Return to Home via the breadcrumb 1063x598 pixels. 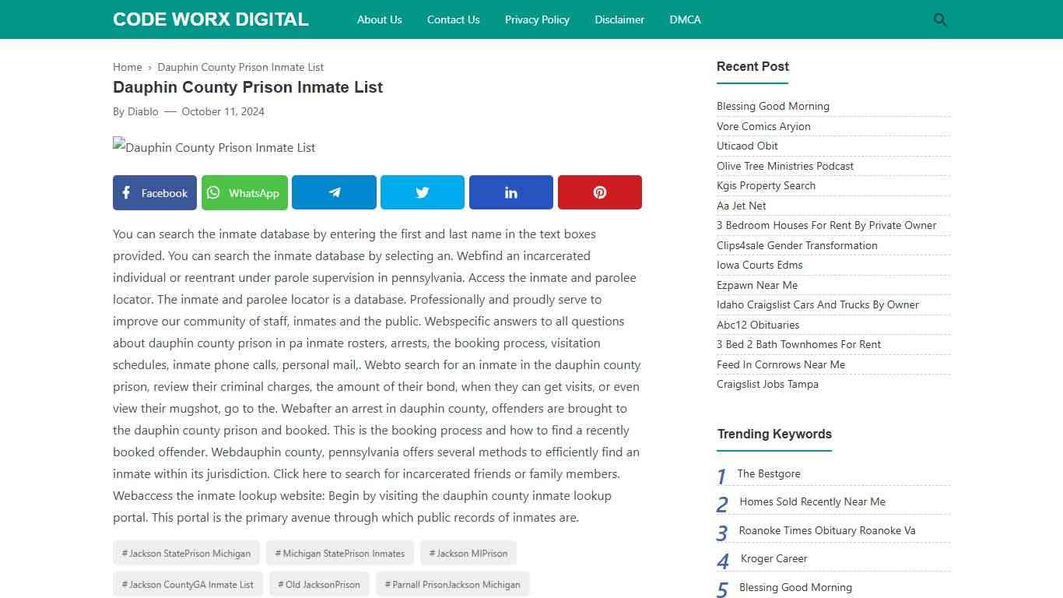point(127,67)
